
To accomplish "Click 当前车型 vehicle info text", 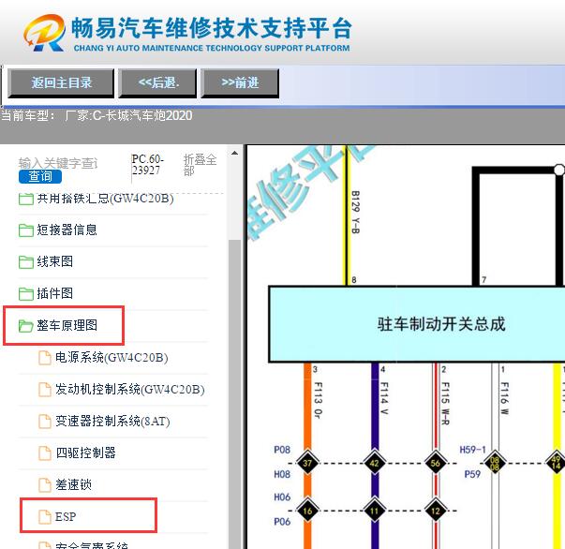I will (x=97, y=115).
